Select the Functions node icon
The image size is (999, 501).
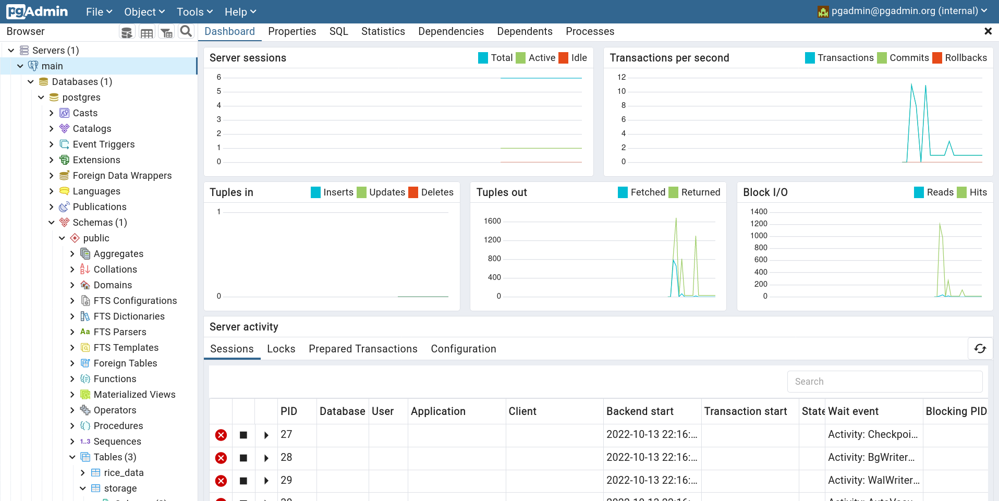click(85, 379)
